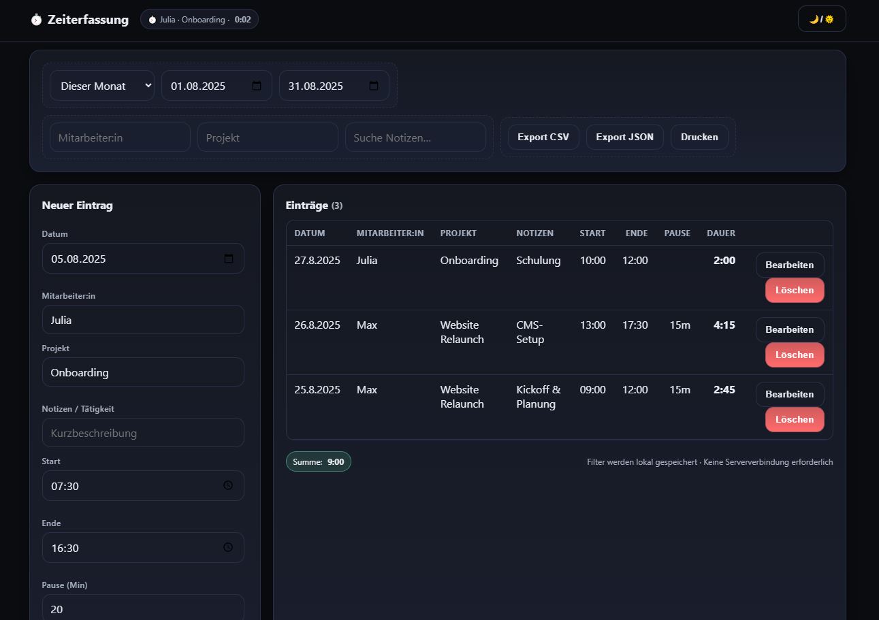
Task: Click the stopwatch logo beside Zeiterfassung
Action: [x=36, y=20]
